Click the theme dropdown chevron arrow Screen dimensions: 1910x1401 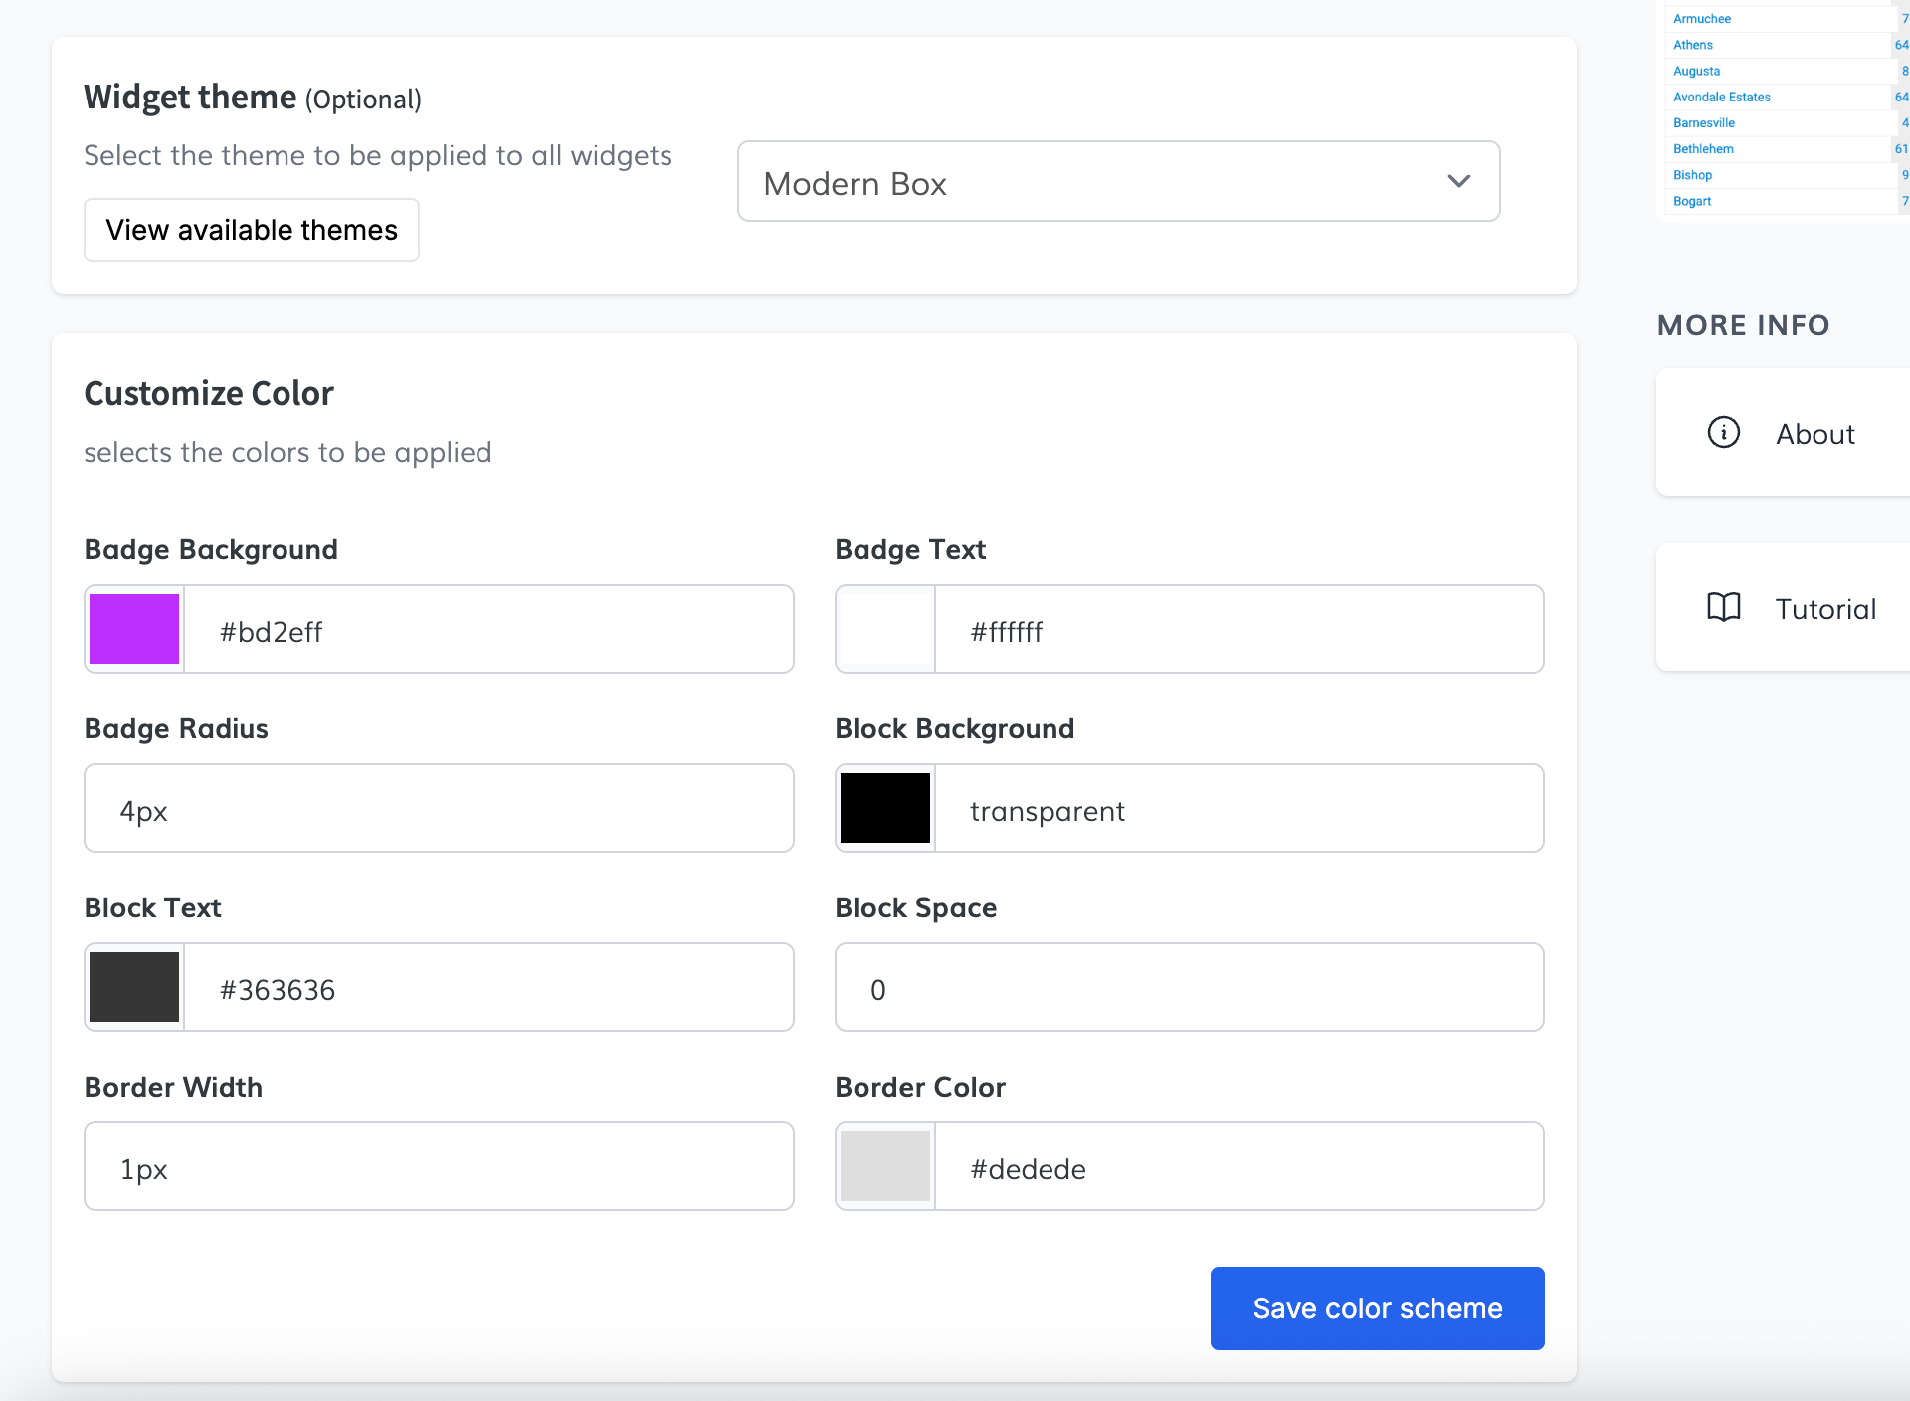click(1458, 182)
